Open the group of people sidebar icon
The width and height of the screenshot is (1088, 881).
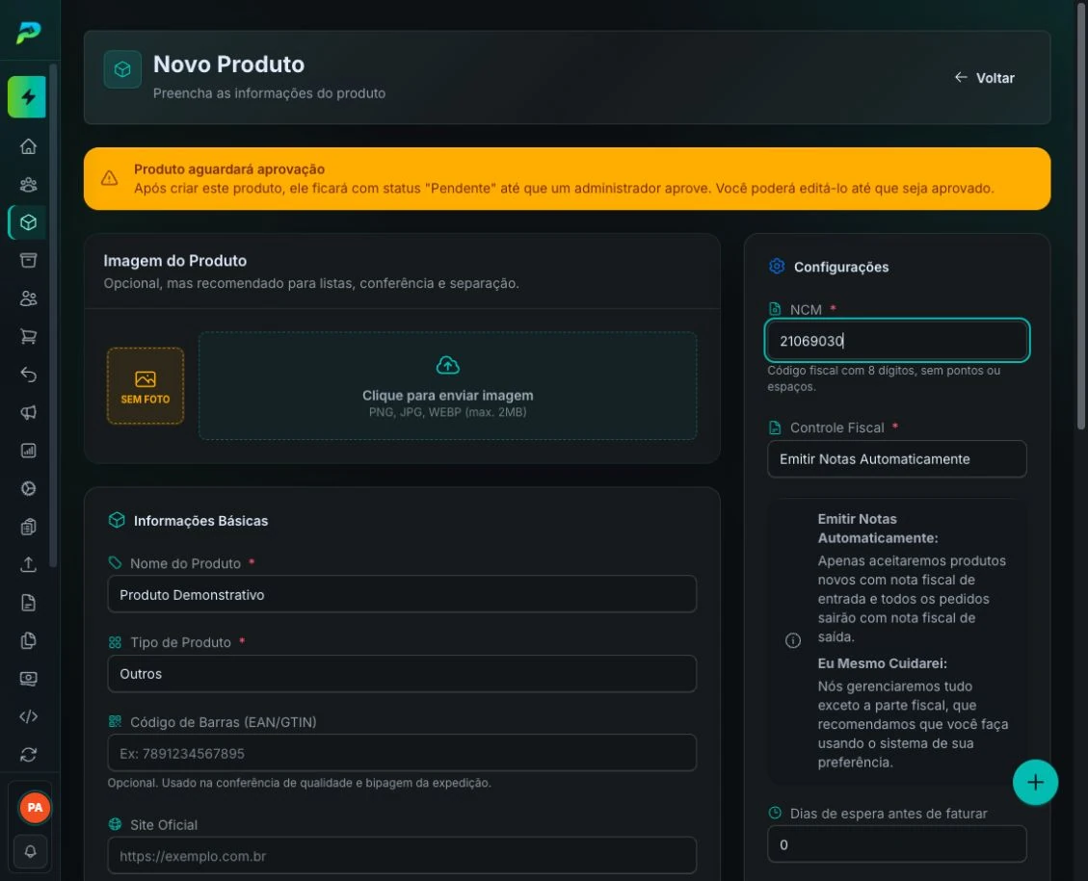tap(29, 184)
